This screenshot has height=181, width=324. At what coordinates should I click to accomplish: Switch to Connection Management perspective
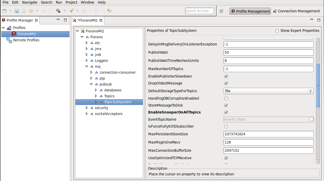point(296,11)
